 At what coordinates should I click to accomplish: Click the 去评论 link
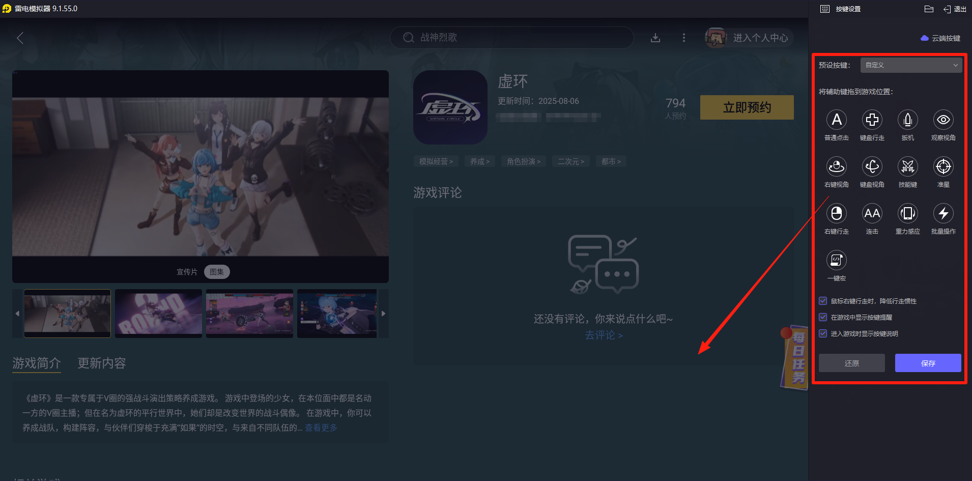pos(604,335)
